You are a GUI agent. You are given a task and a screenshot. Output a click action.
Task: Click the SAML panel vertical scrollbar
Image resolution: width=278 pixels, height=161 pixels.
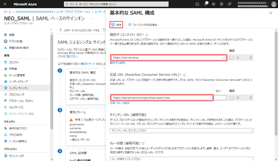(x=276, y=83)
